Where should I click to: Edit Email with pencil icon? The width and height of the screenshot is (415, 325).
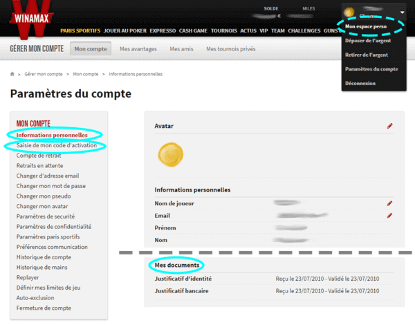click(x=389, y=216)
